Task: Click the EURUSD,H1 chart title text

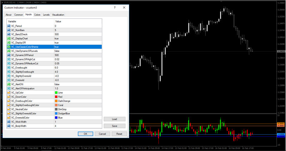Action: pos(9,2)
